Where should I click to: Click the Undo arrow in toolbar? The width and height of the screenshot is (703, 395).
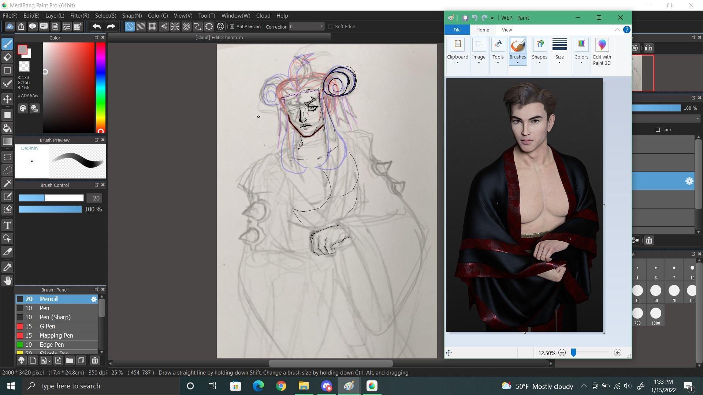coord(97,26)
